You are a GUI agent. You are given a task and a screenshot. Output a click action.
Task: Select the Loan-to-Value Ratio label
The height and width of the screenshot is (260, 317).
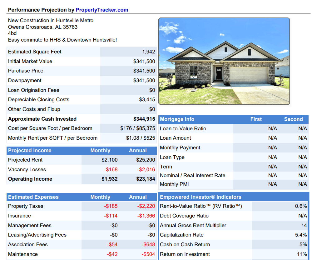pyautogui.click(x=183, y=128)
